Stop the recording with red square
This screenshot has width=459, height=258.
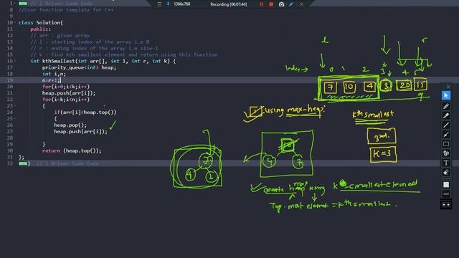pyautogui.click(x=271, y=4)
